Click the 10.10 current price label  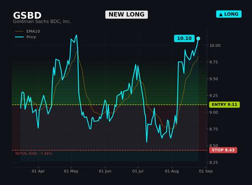184,38
